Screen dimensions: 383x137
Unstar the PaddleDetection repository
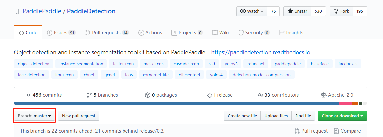[x=297, y=11]
